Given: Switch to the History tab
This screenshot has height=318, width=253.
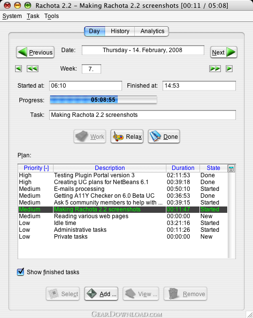Looking at the screenshot, I should (x=120, y=31).
